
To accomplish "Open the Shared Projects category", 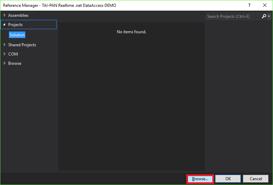I will click(x=22, y=45).
